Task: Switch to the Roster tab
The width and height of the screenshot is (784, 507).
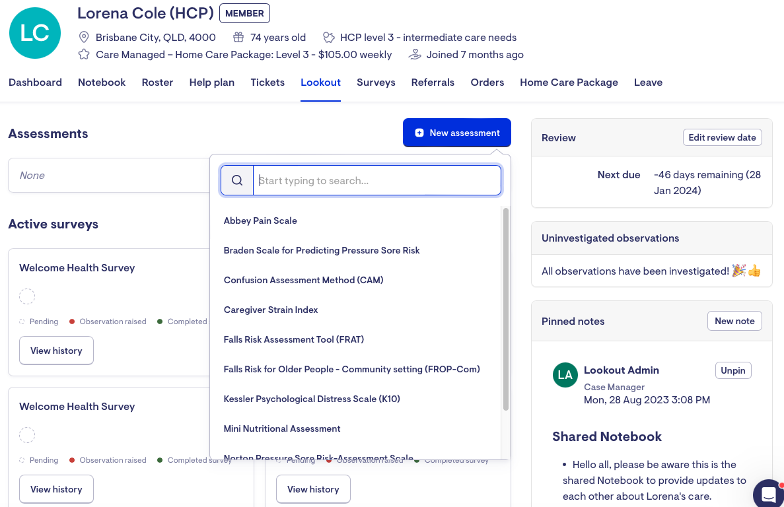Action: (157, 83)
